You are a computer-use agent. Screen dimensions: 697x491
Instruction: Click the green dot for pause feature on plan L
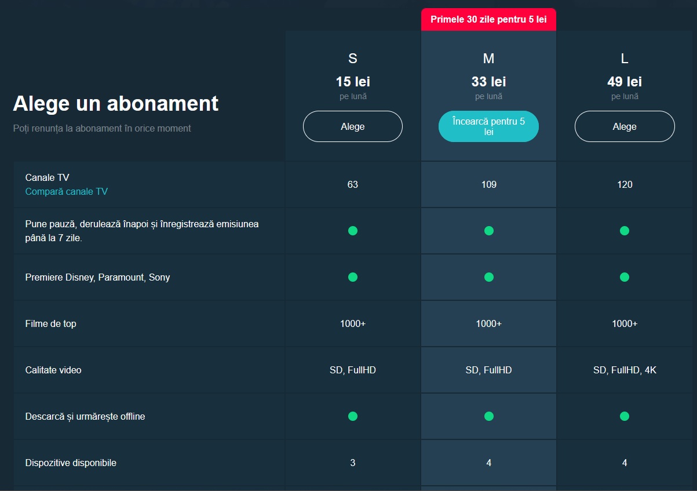(624, 230)
